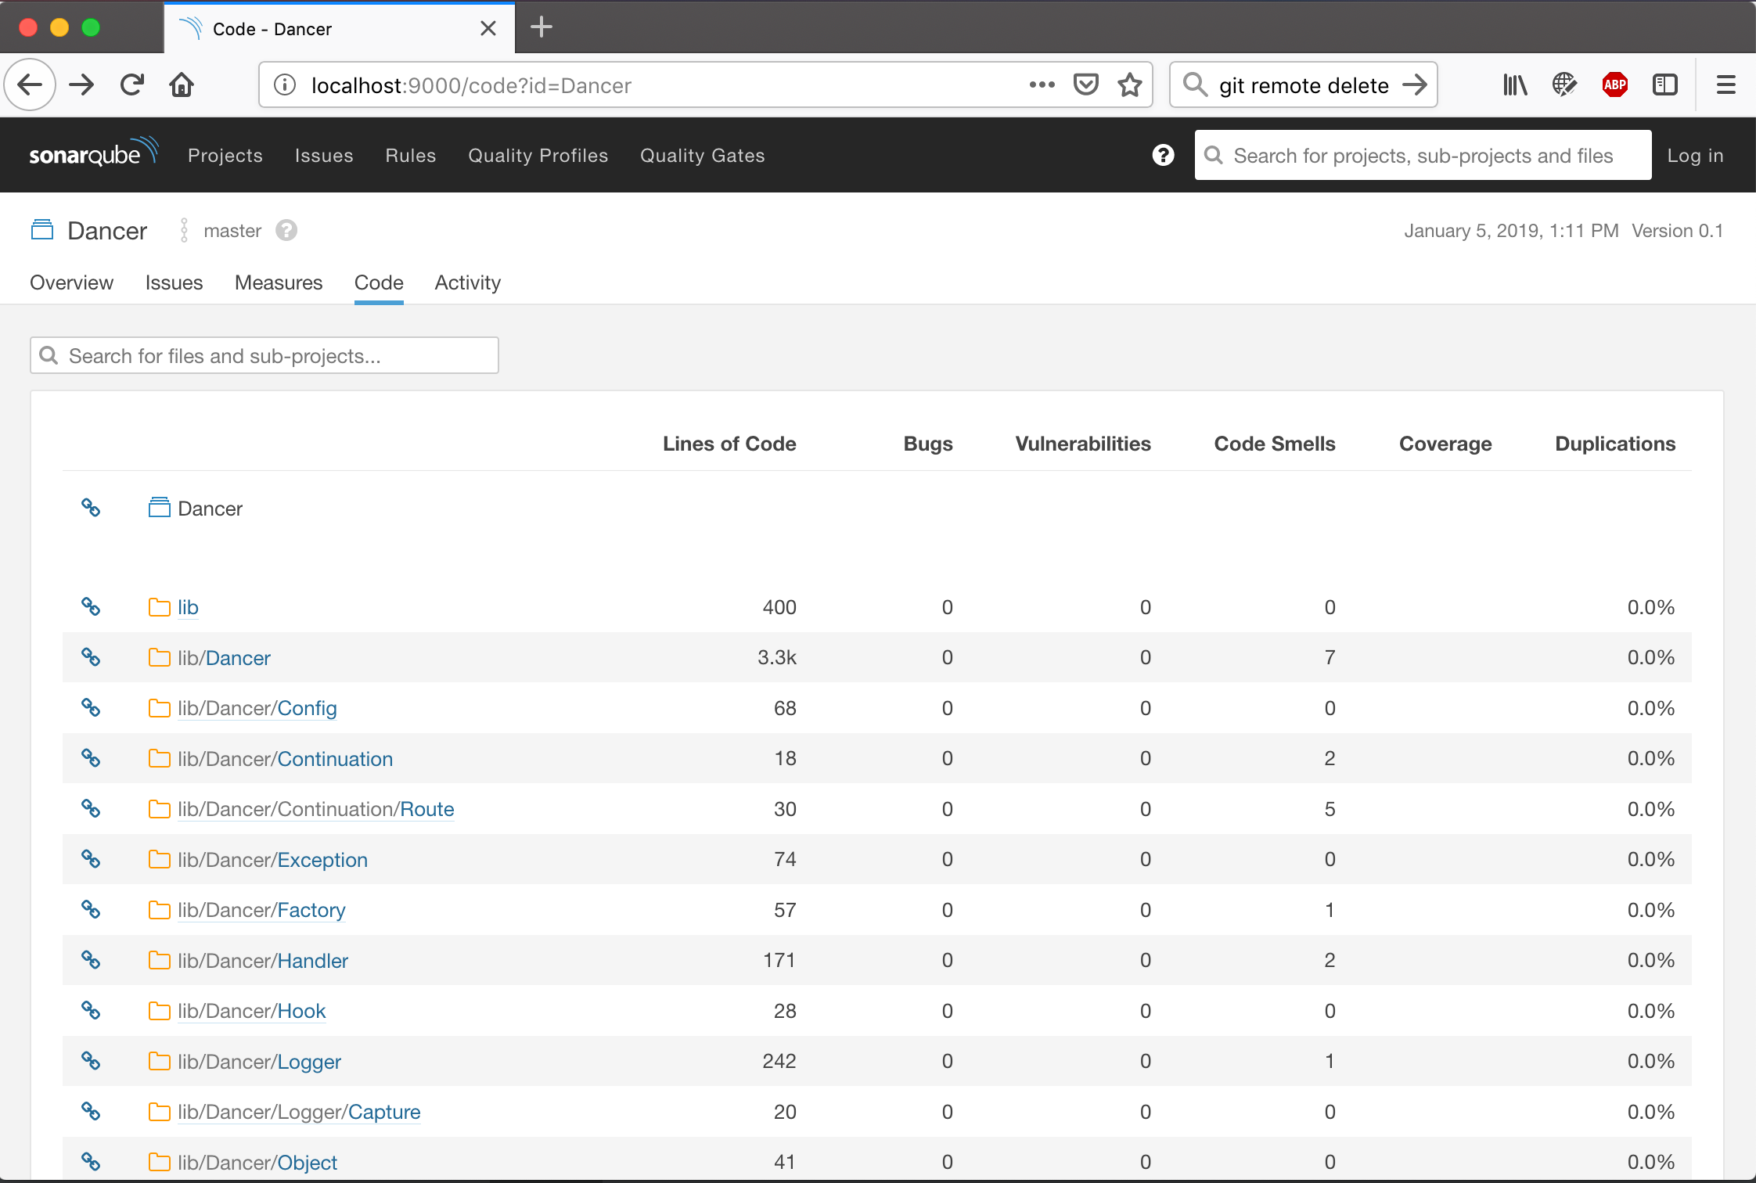Open a new browser tab

[541, 28]
